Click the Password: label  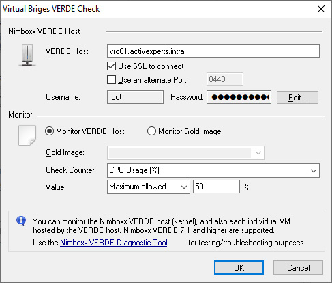[187, 97]
